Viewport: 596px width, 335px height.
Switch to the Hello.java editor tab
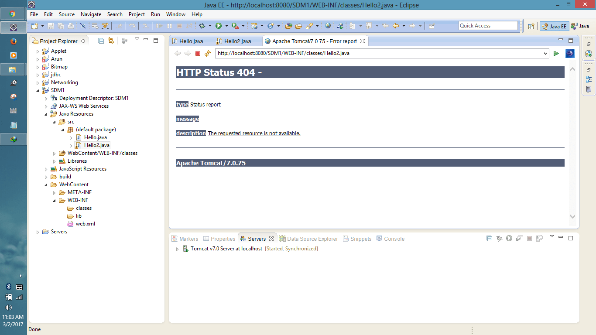[188, 41]
